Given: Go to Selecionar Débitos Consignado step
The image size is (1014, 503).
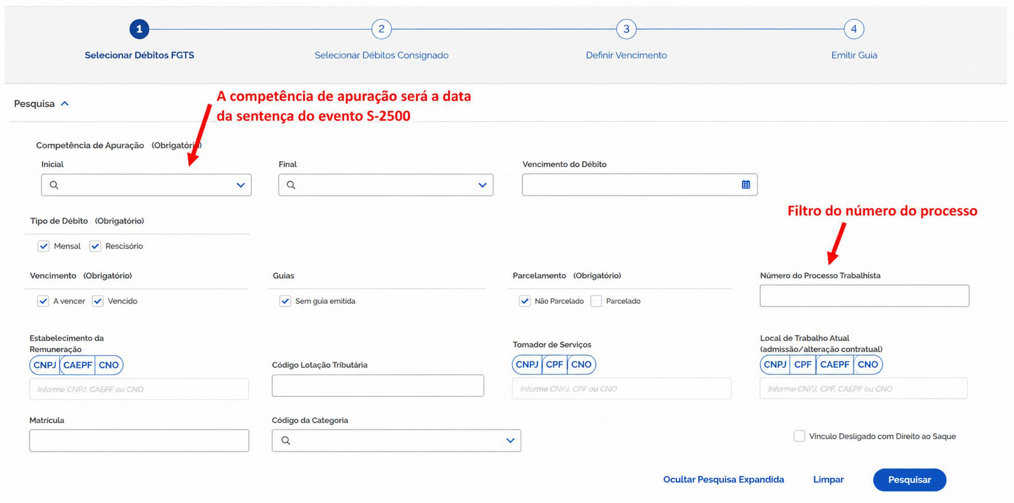Looking at the screenshot, I should click(x=381, y=55).
